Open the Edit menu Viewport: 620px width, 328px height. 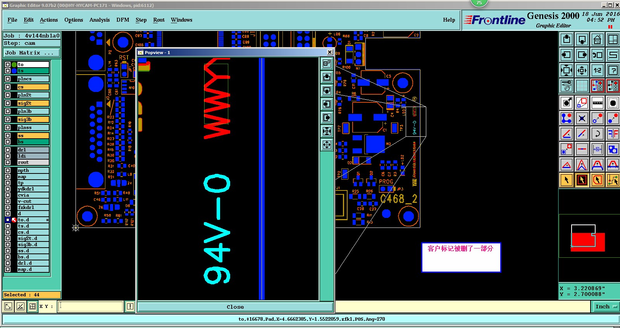coord(29,20)
